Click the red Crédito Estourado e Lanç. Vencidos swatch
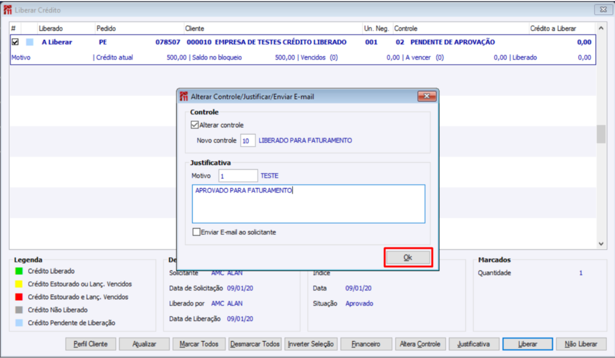The image size is (615, 358). (x=19, y=297)
